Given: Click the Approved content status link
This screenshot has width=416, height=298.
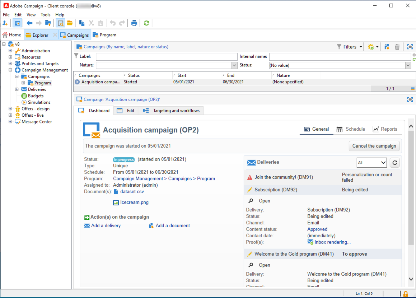Looking at the screenshot, I should tap(317, 229).
